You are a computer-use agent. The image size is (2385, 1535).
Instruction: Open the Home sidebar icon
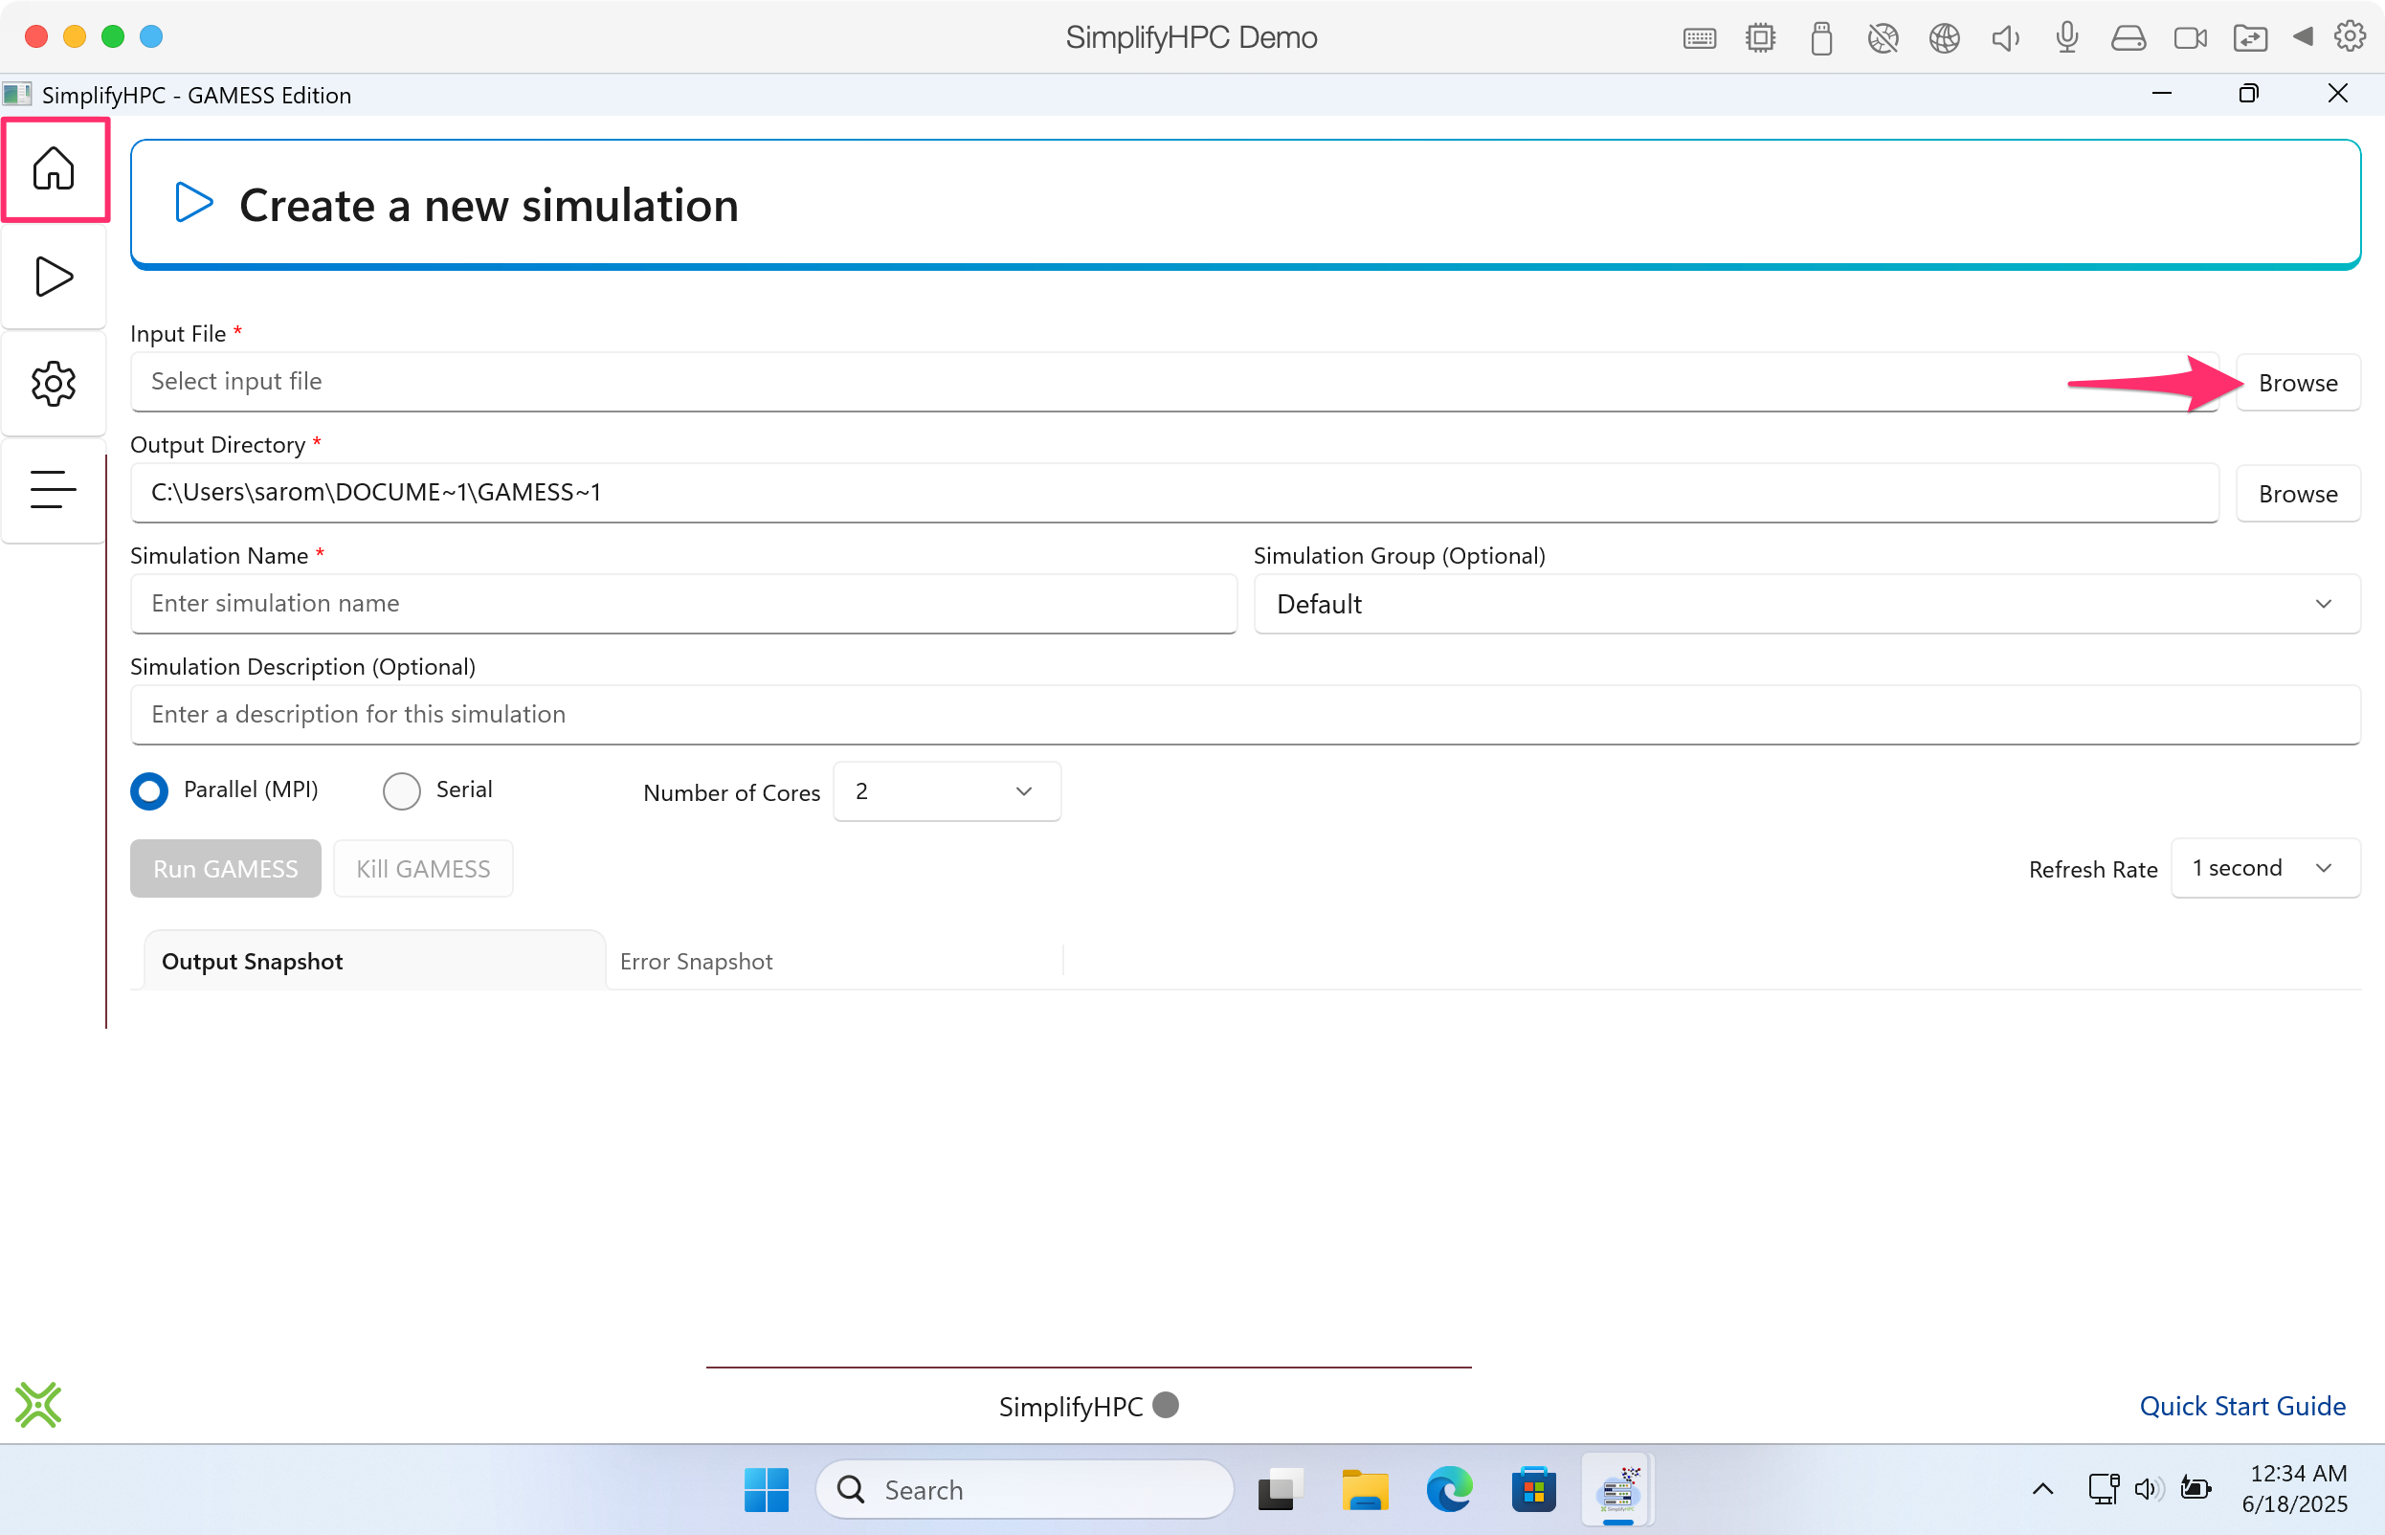tap(54, 168)
